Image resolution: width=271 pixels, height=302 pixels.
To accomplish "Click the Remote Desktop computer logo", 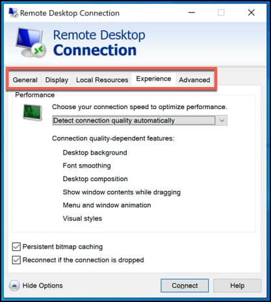I will 31,43.
